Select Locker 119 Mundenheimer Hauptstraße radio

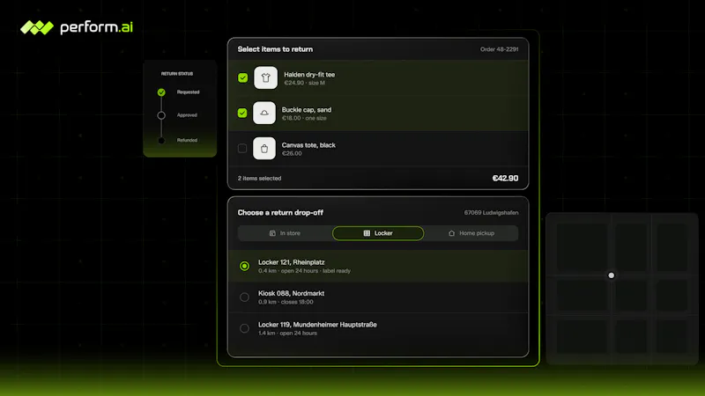[245, 328]
